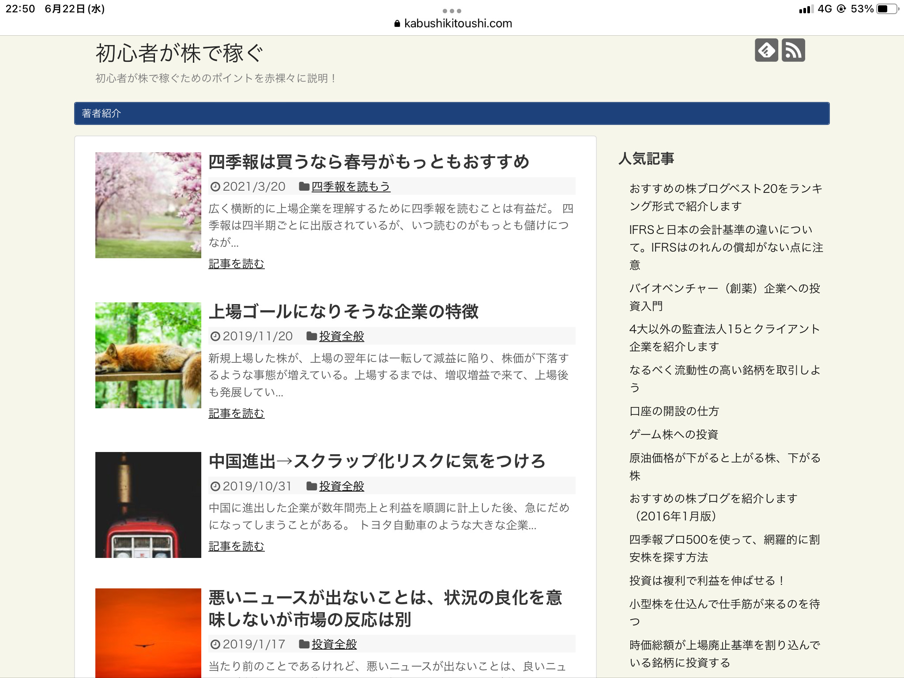This screenshot has height=678, width=904.
Task: Click the clock icon beside 2019/1/17
Action: [215, 644]
